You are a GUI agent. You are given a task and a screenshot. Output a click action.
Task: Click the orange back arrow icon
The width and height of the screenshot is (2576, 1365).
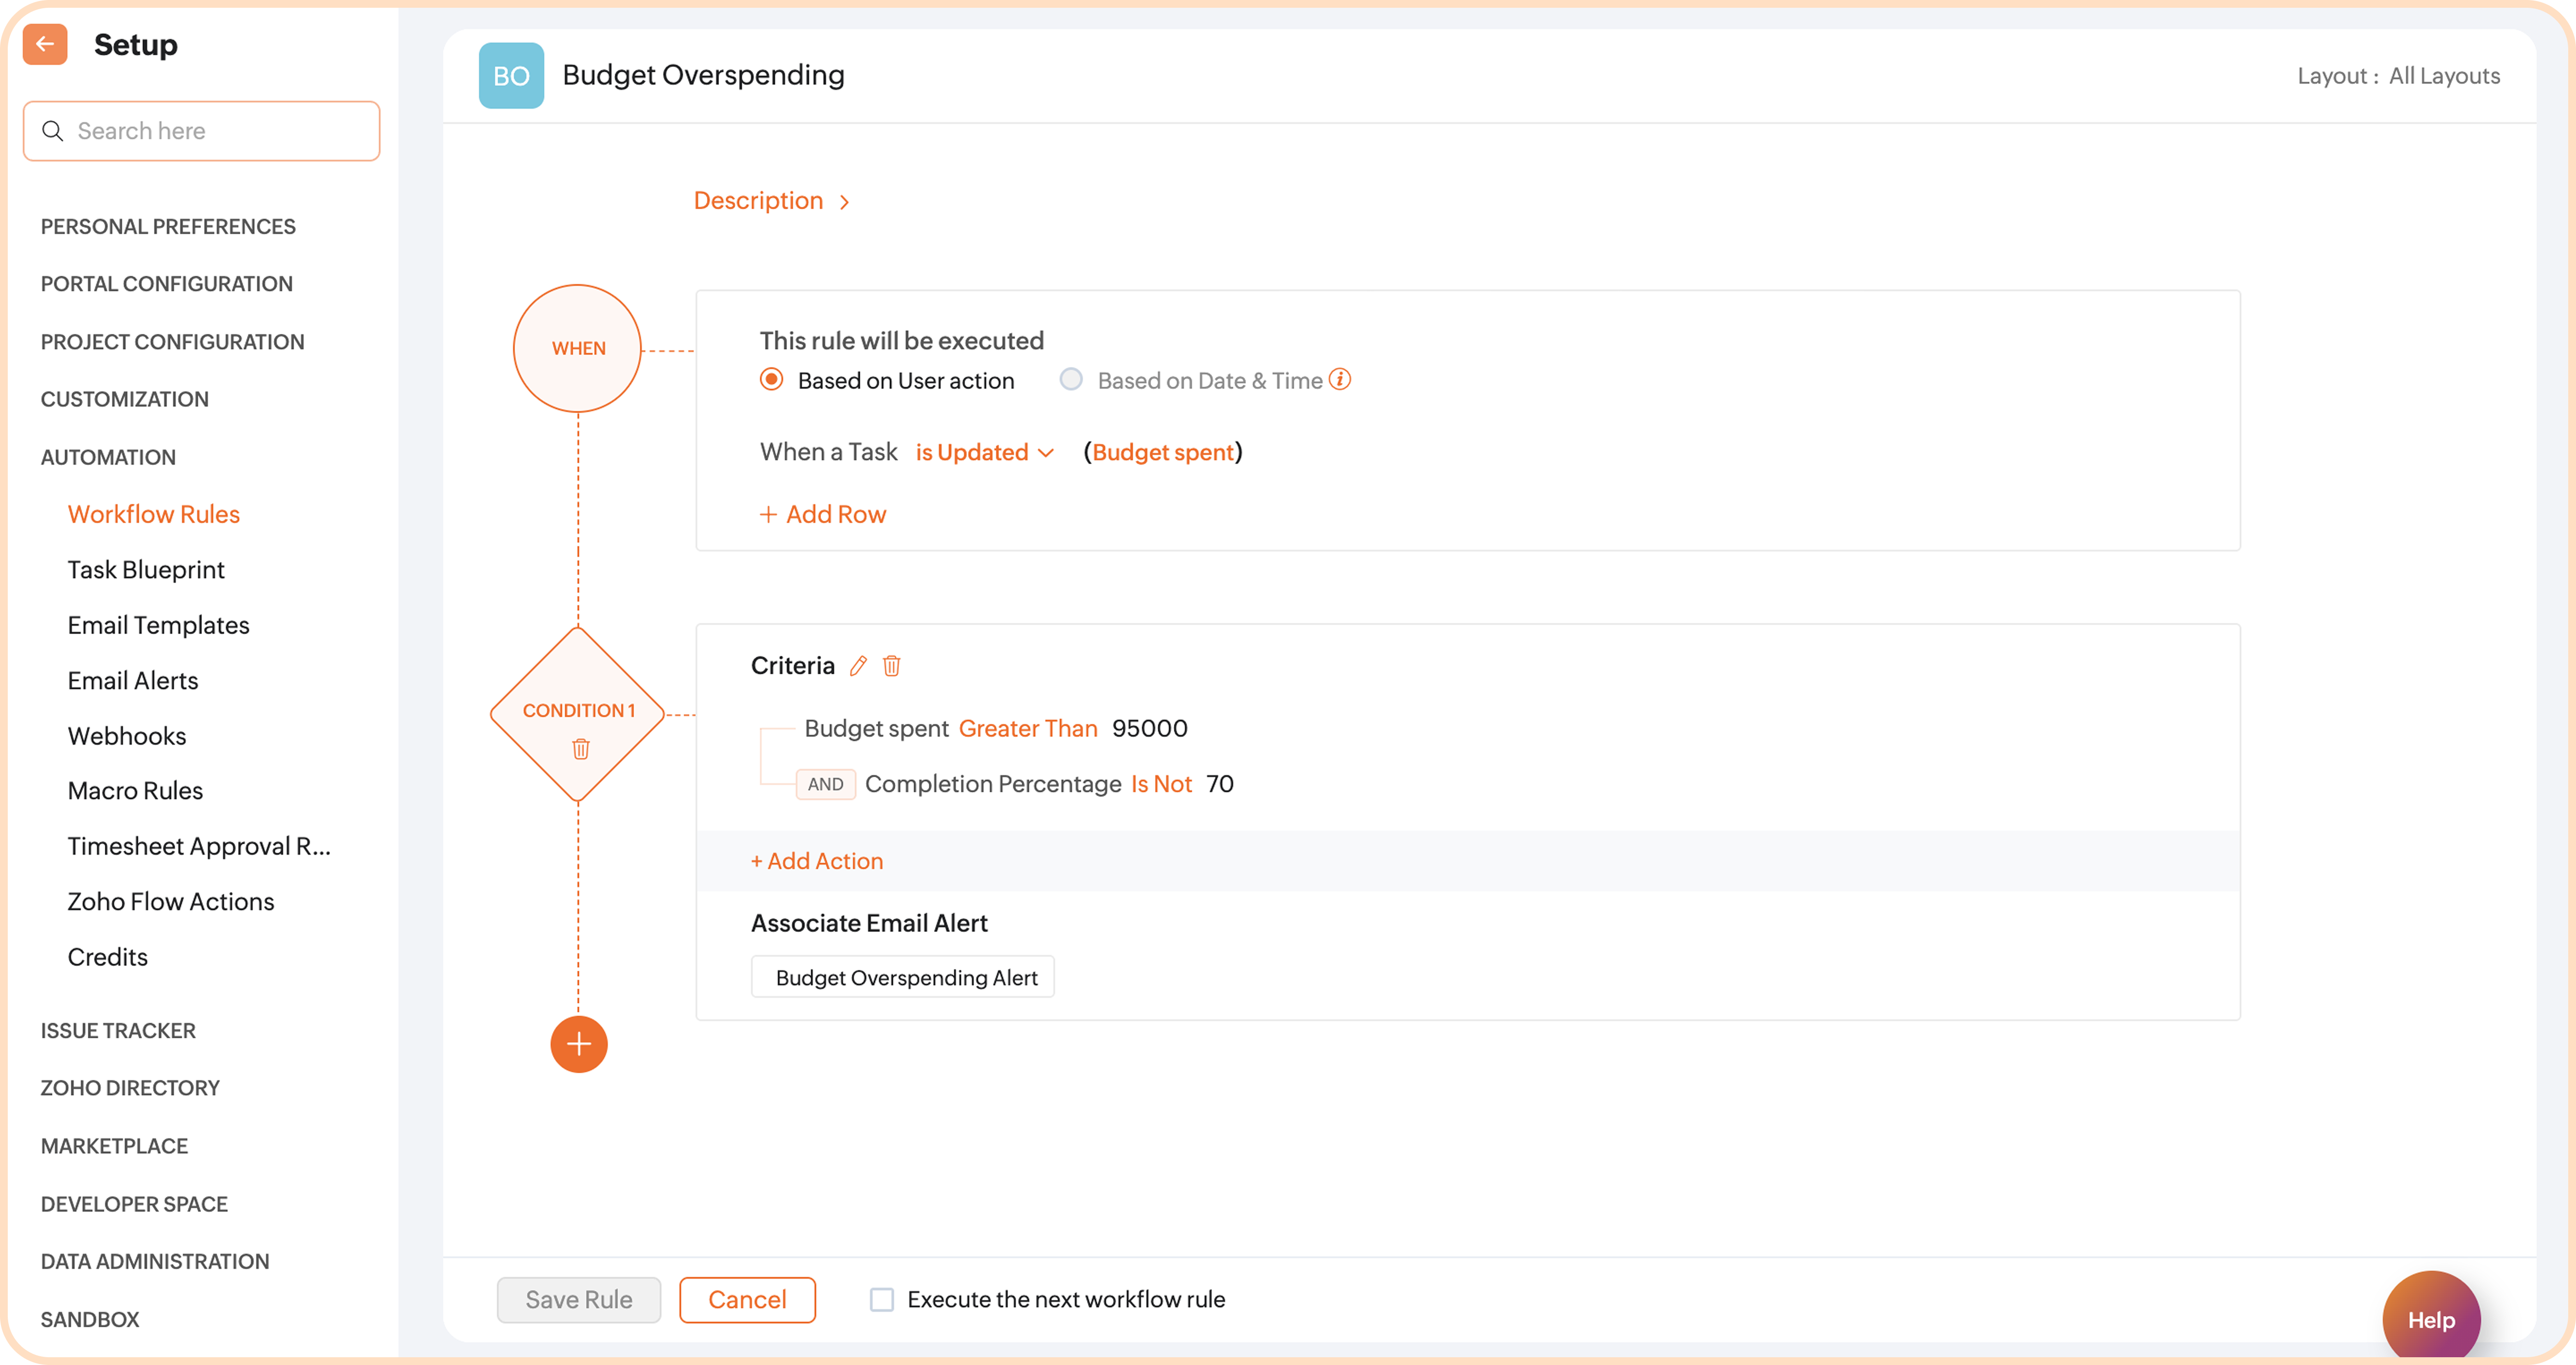tap(45, 44)
